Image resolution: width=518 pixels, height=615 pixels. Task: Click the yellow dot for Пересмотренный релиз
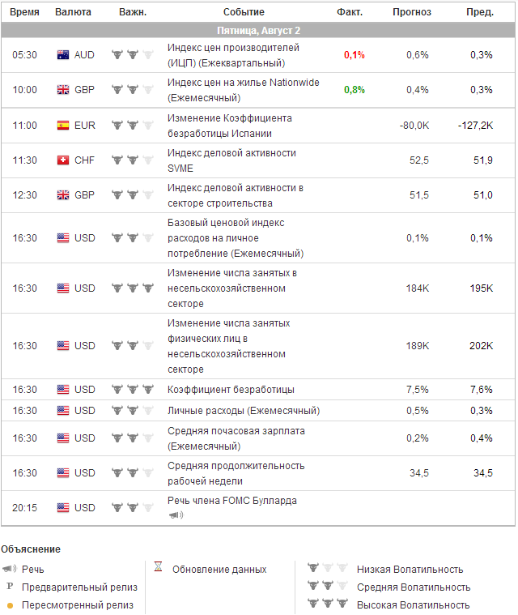click(10, 605)
